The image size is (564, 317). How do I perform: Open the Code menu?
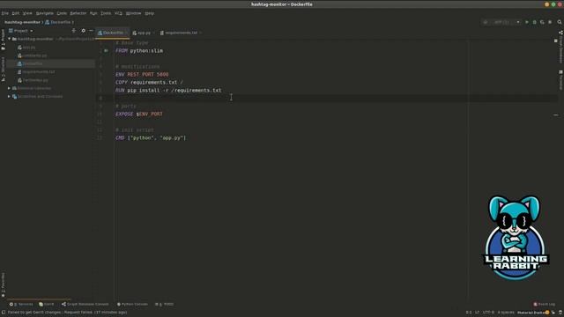(62, 13)
